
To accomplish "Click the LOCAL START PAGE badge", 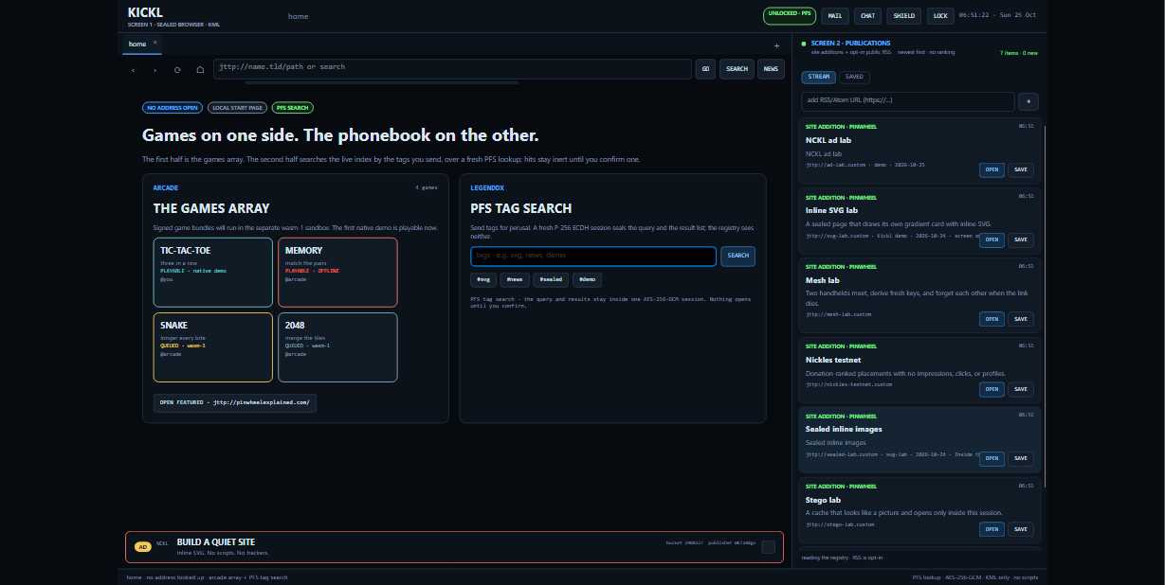I will point(237,108).
